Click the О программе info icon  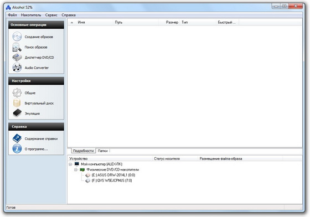[17, 148]
